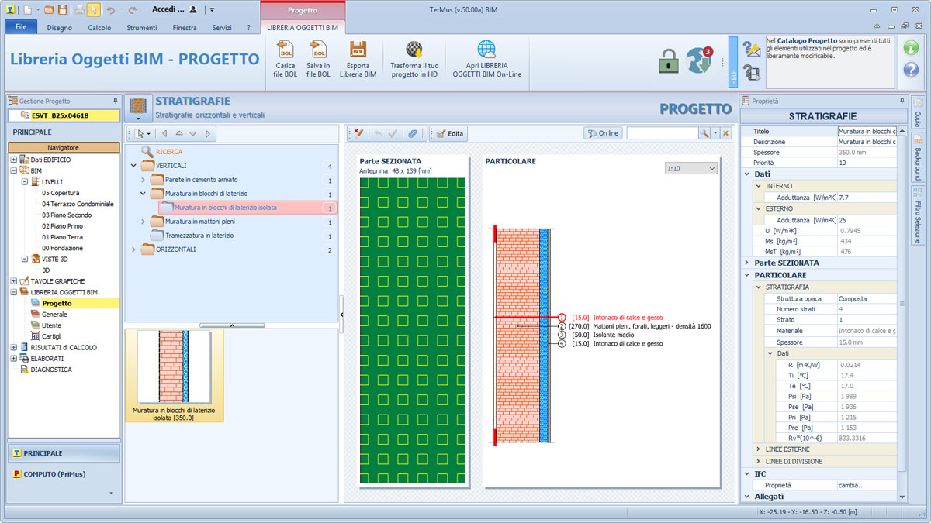Click the pencil with red X icon
The height and width of the screenshot is (523, 931).
coord(358,133)
